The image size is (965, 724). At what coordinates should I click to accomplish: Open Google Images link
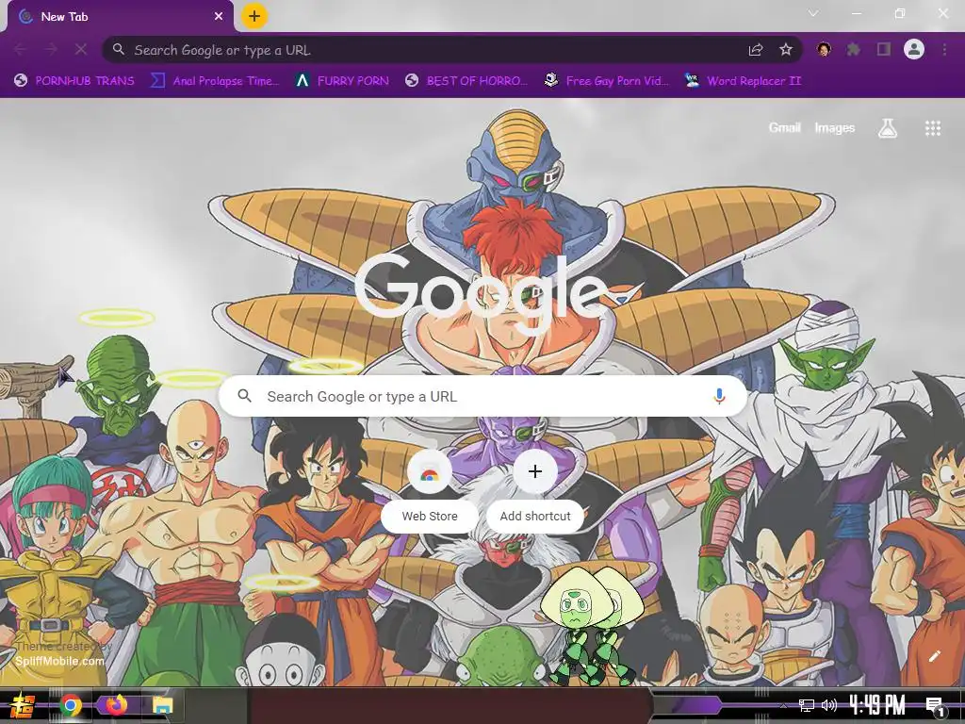point(835,128)
